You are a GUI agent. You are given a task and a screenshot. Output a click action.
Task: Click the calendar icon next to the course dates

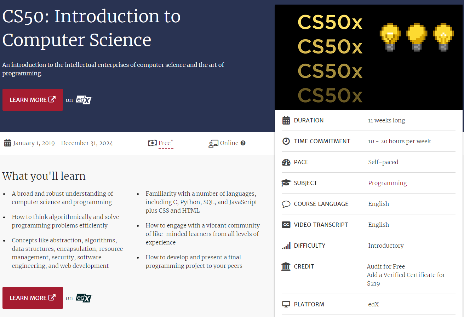point(7,143)
